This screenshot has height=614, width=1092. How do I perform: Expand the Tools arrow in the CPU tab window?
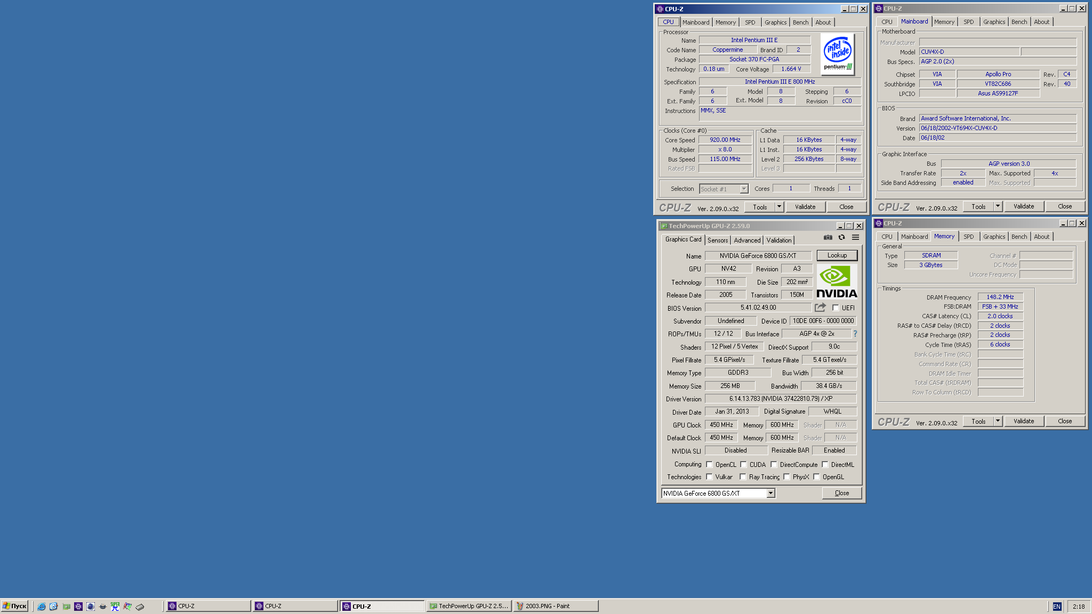779,207
